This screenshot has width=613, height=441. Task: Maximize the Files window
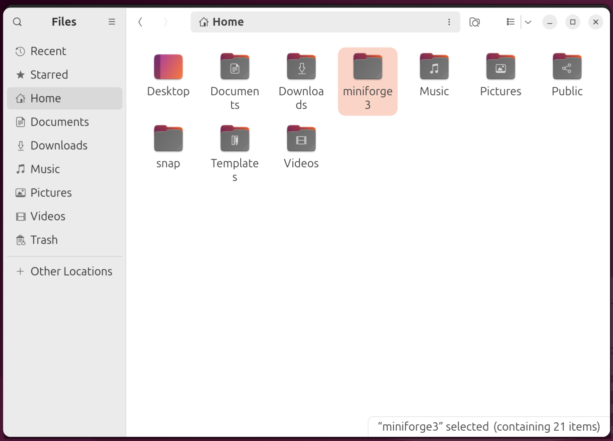[573, 22]
